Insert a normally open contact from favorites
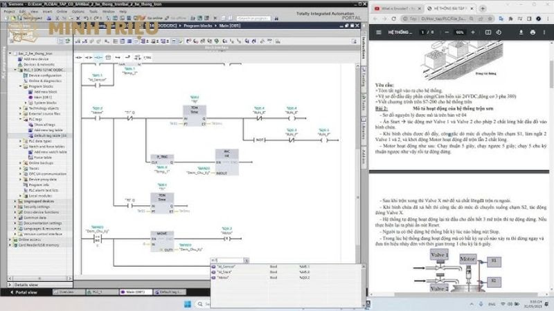Screen dimensions: 554x311 click(78, 57)
